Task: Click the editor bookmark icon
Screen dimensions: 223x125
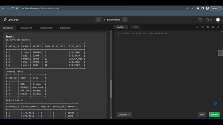Action: [198, 27]
